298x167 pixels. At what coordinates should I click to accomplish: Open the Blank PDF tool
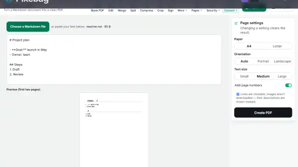97,10
